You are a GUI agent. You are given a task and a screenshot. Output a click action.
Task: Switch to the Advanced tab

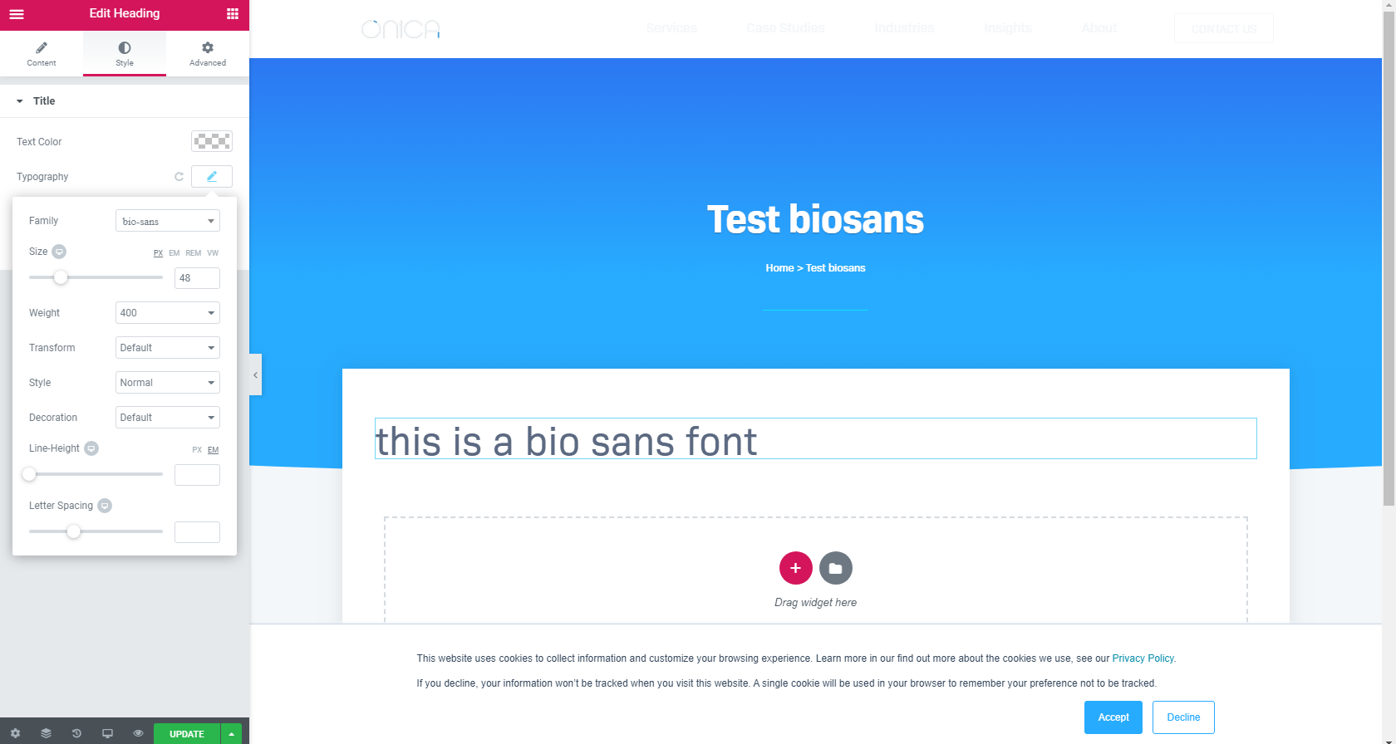click(208, 54)
